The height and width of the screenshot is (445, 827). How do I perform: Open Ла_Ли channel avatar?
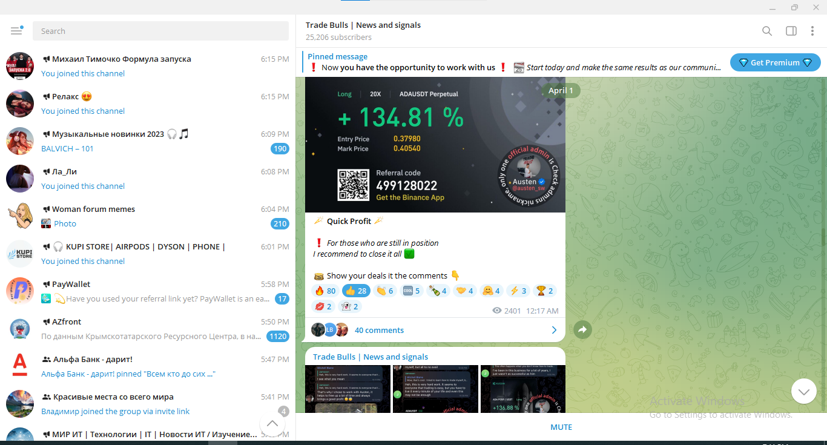[20, 179]
